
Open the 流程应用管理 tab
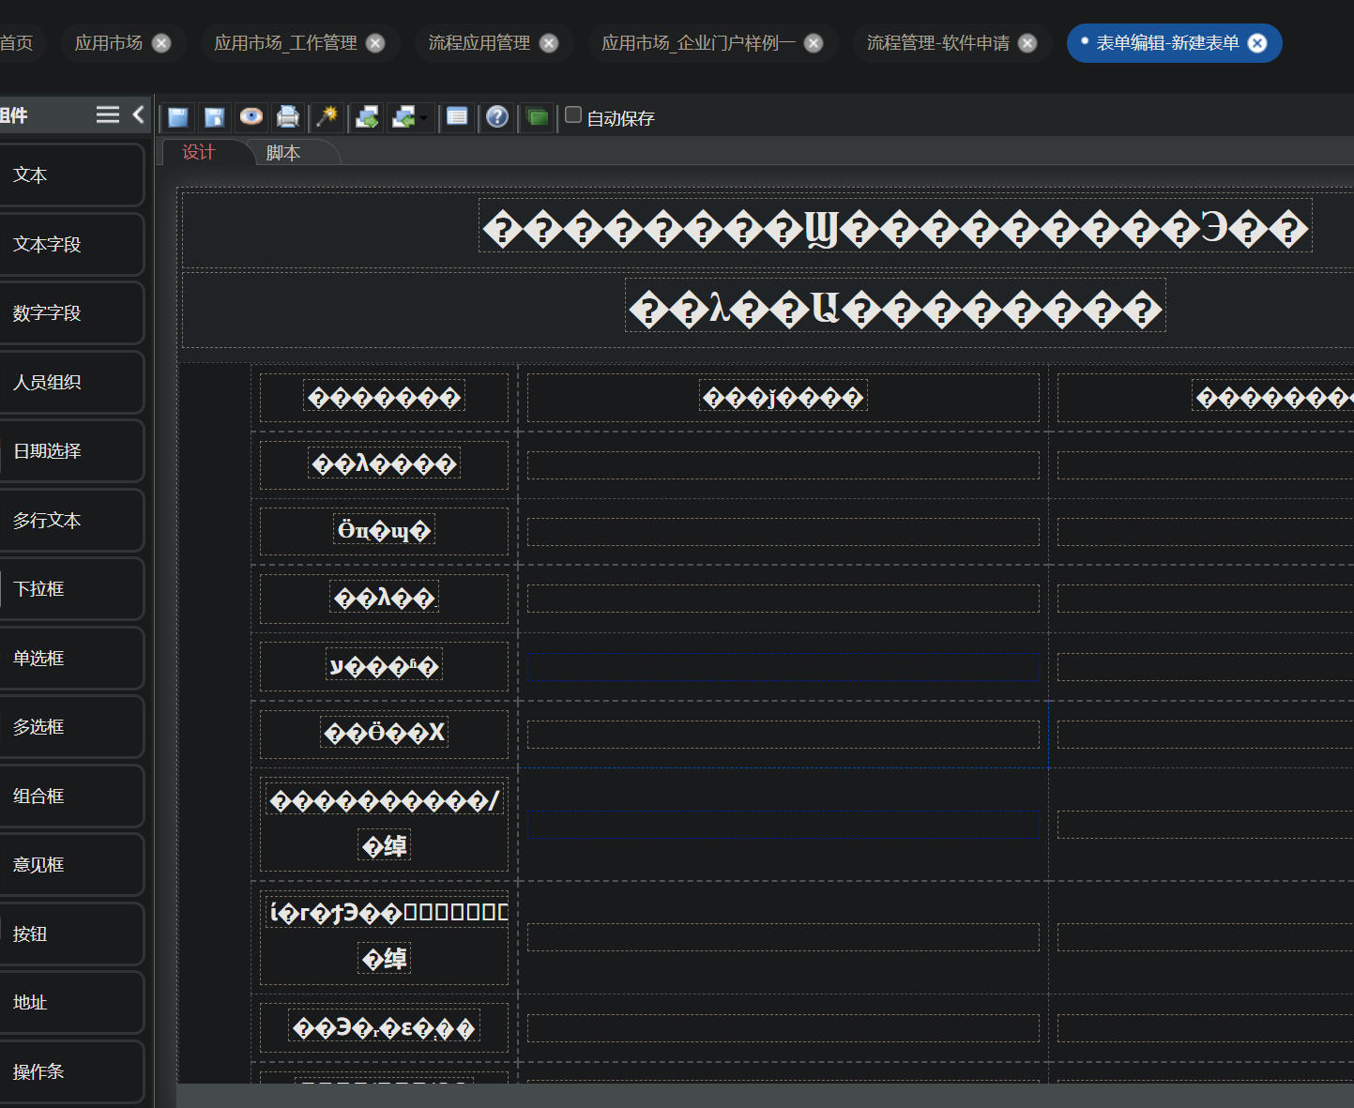click(x=479, y=43)
